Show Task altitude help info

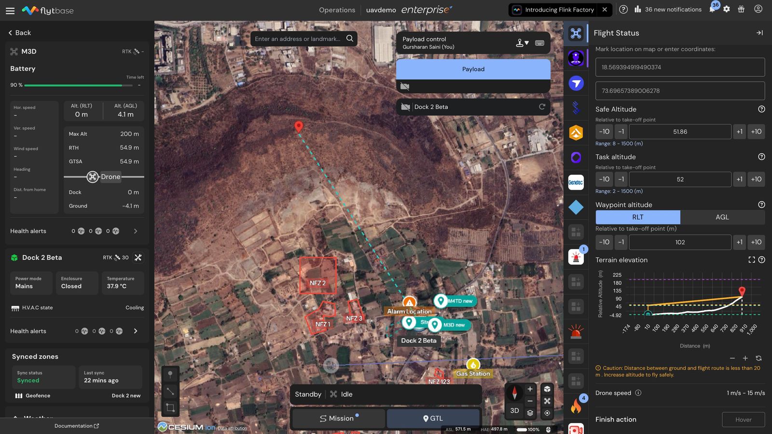point(761,157)
